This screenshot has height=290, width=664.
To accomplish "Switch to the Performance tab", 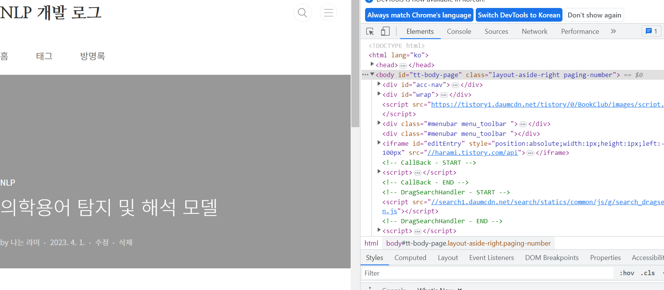I will point(580,32).
